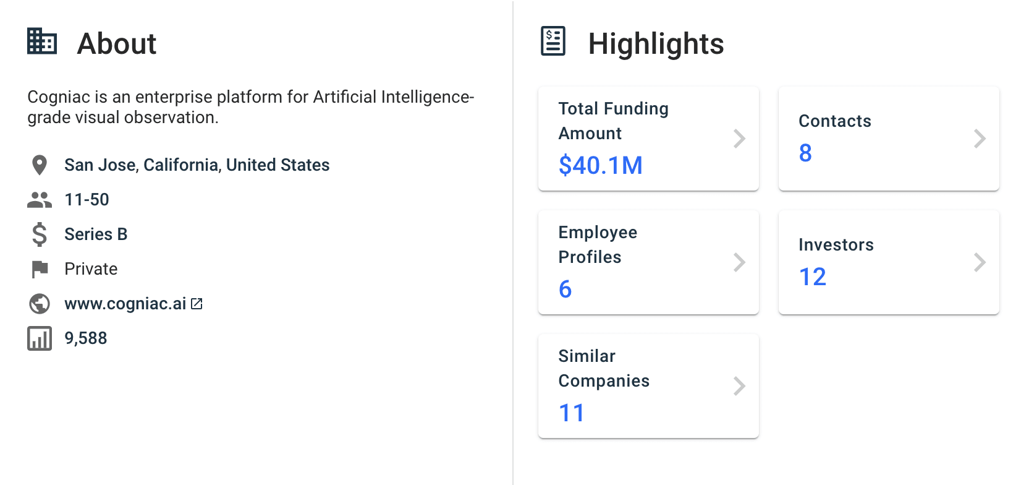
Task: Click the bar chart rank icon
Action: point(40,338)
